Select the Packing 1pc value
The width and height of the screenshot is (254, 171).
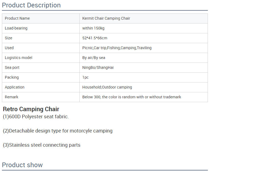pos(85,77)
